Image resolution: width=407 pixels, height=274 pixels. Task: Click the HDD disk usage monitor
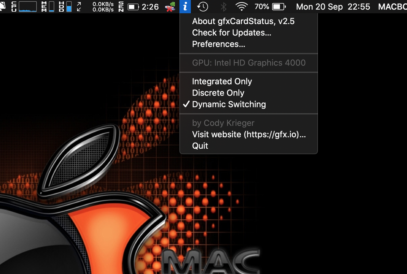coord(65,7)
